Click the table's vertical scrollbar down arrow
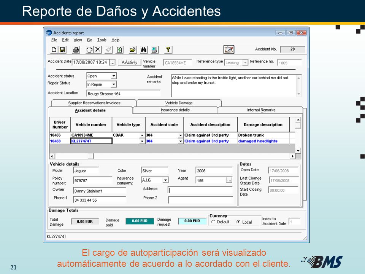 click(x=298, y=151)
